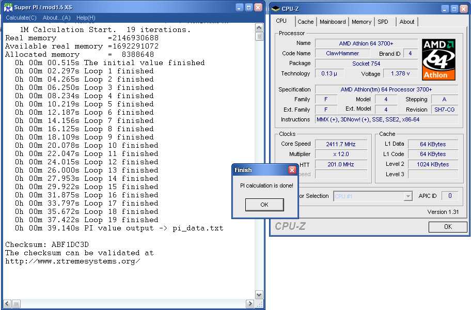
Task: Click the Loop 19 finished line
Action: coord(87,220)
